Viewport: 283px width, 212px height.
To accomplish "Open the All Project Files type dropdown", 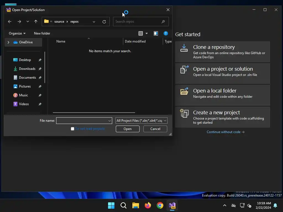I will (141, 121).
